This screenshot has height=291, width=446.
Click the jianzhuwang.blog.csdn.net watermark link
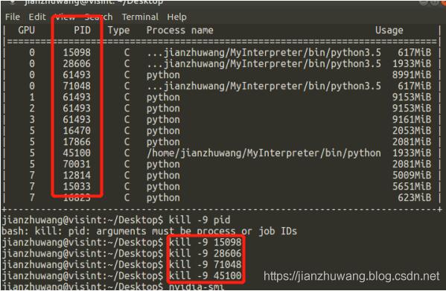click(x=351, y=276)
